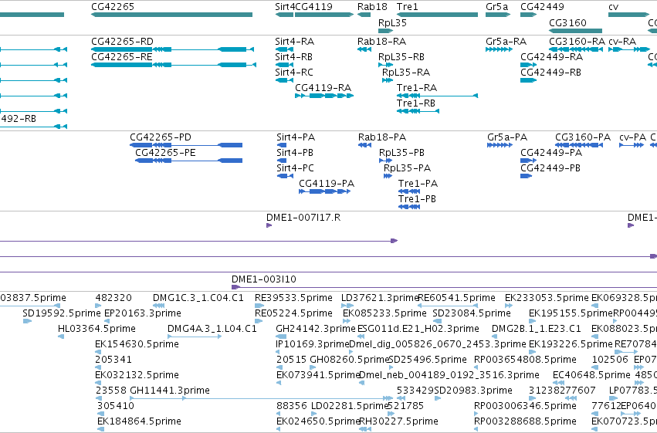Select transcript CG3160-RA

click(x=577, y=42)
